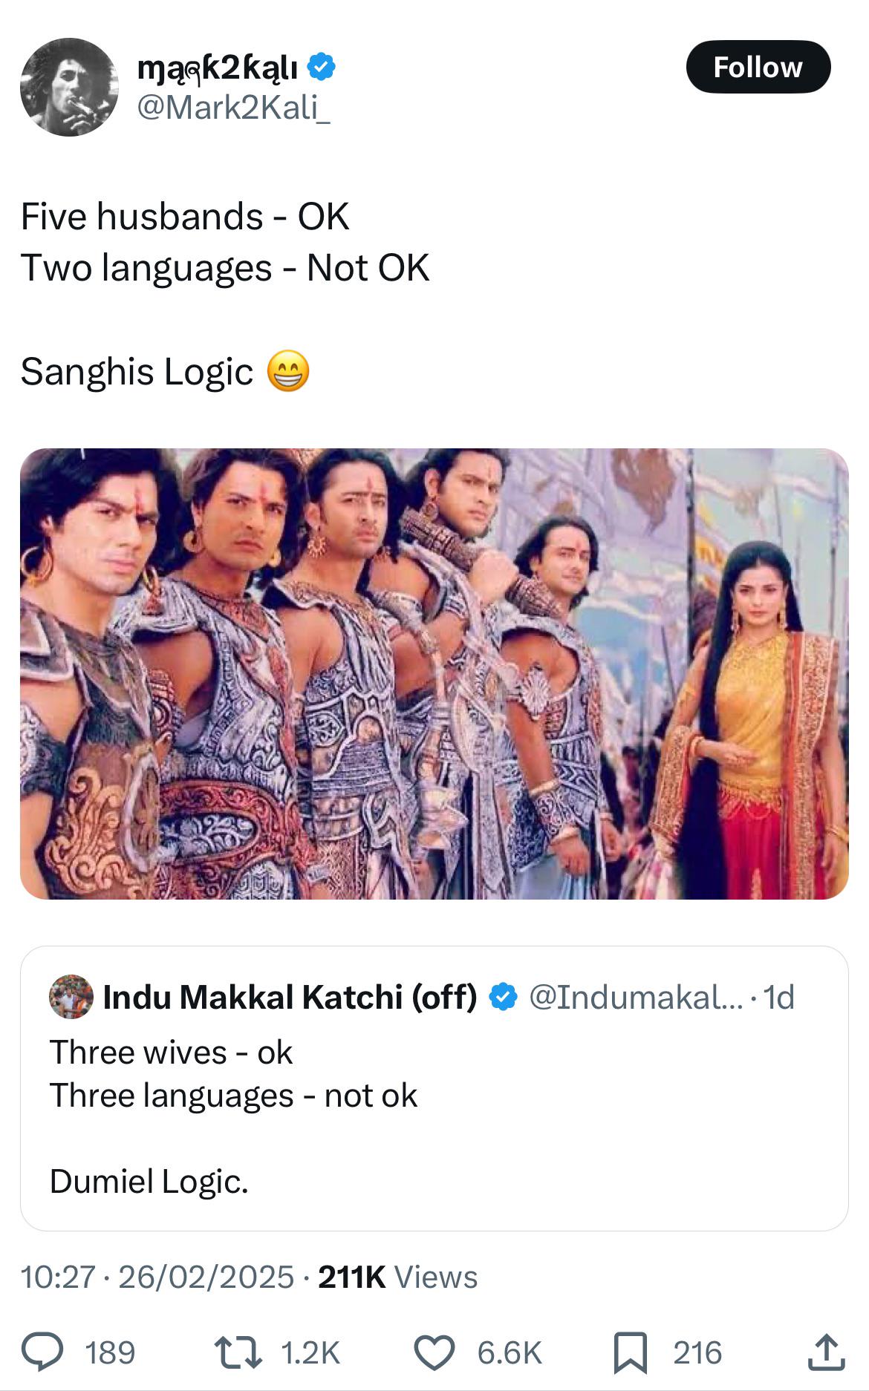Open Mark2Kali's profile picture
Screen dimensions: 869x1391
click(69, 87)
